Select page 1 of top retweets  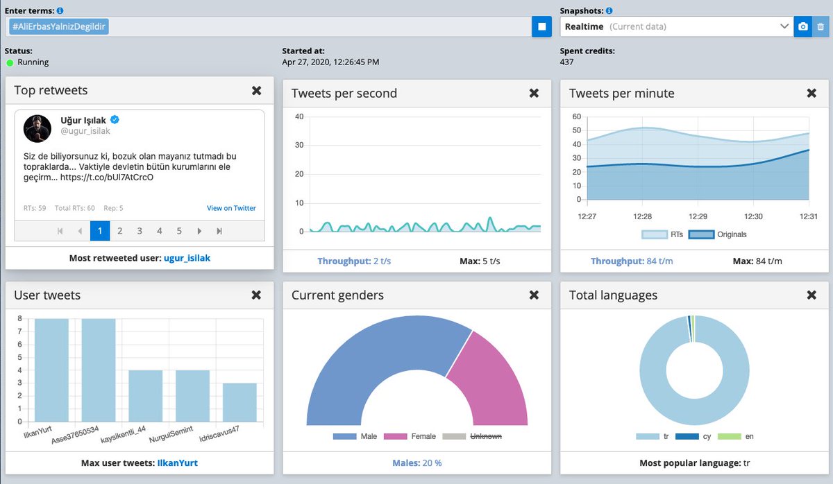pos(100,231)
